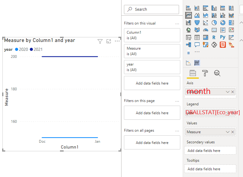Select the Key influencers visual
The height and width of the screenshot is (177, 243).
[231, 37]
